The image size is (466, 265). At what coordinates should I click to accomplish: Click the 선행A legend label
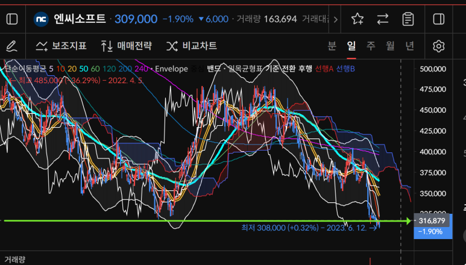(324, 69)
